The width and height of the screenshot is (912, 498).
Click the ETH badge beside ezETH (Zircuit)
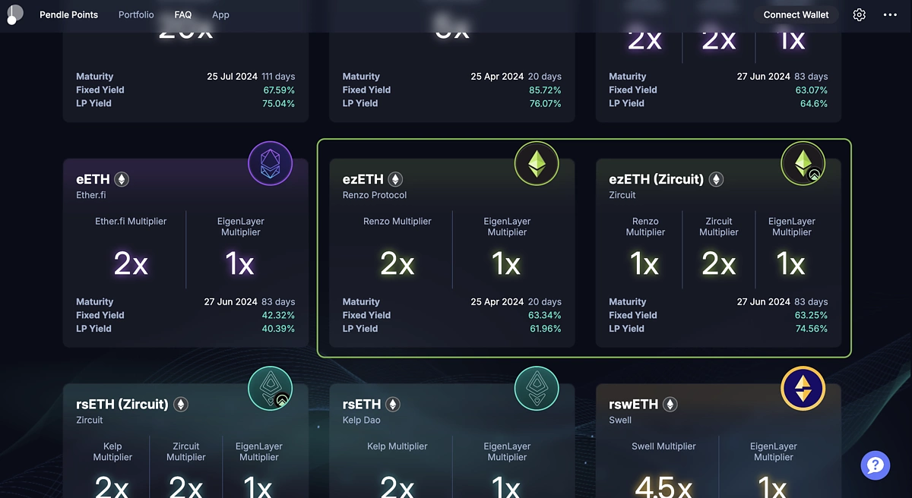click(715, 179)
